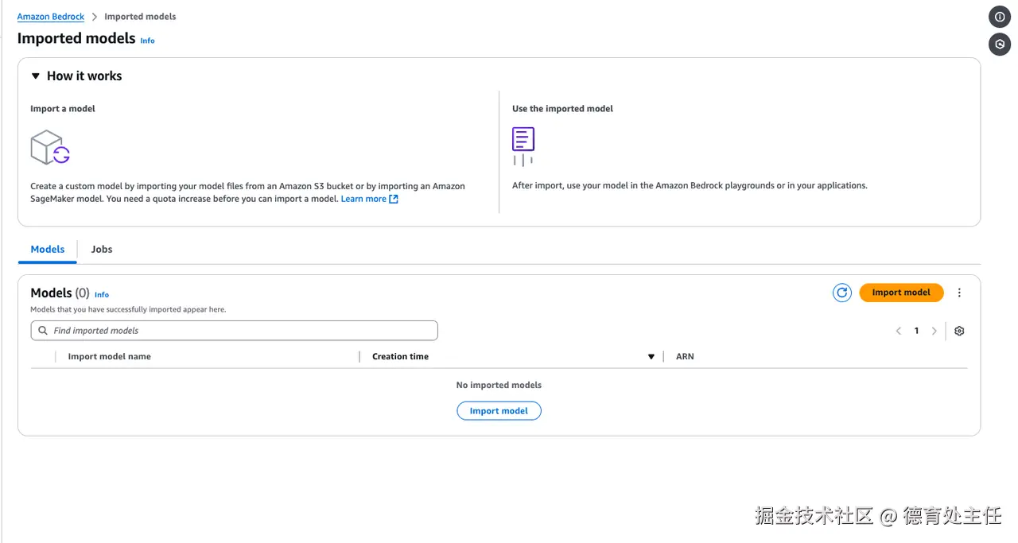Screen dimensions: 1018x543
Task: Click the import model cube icon
Action: 50,147
